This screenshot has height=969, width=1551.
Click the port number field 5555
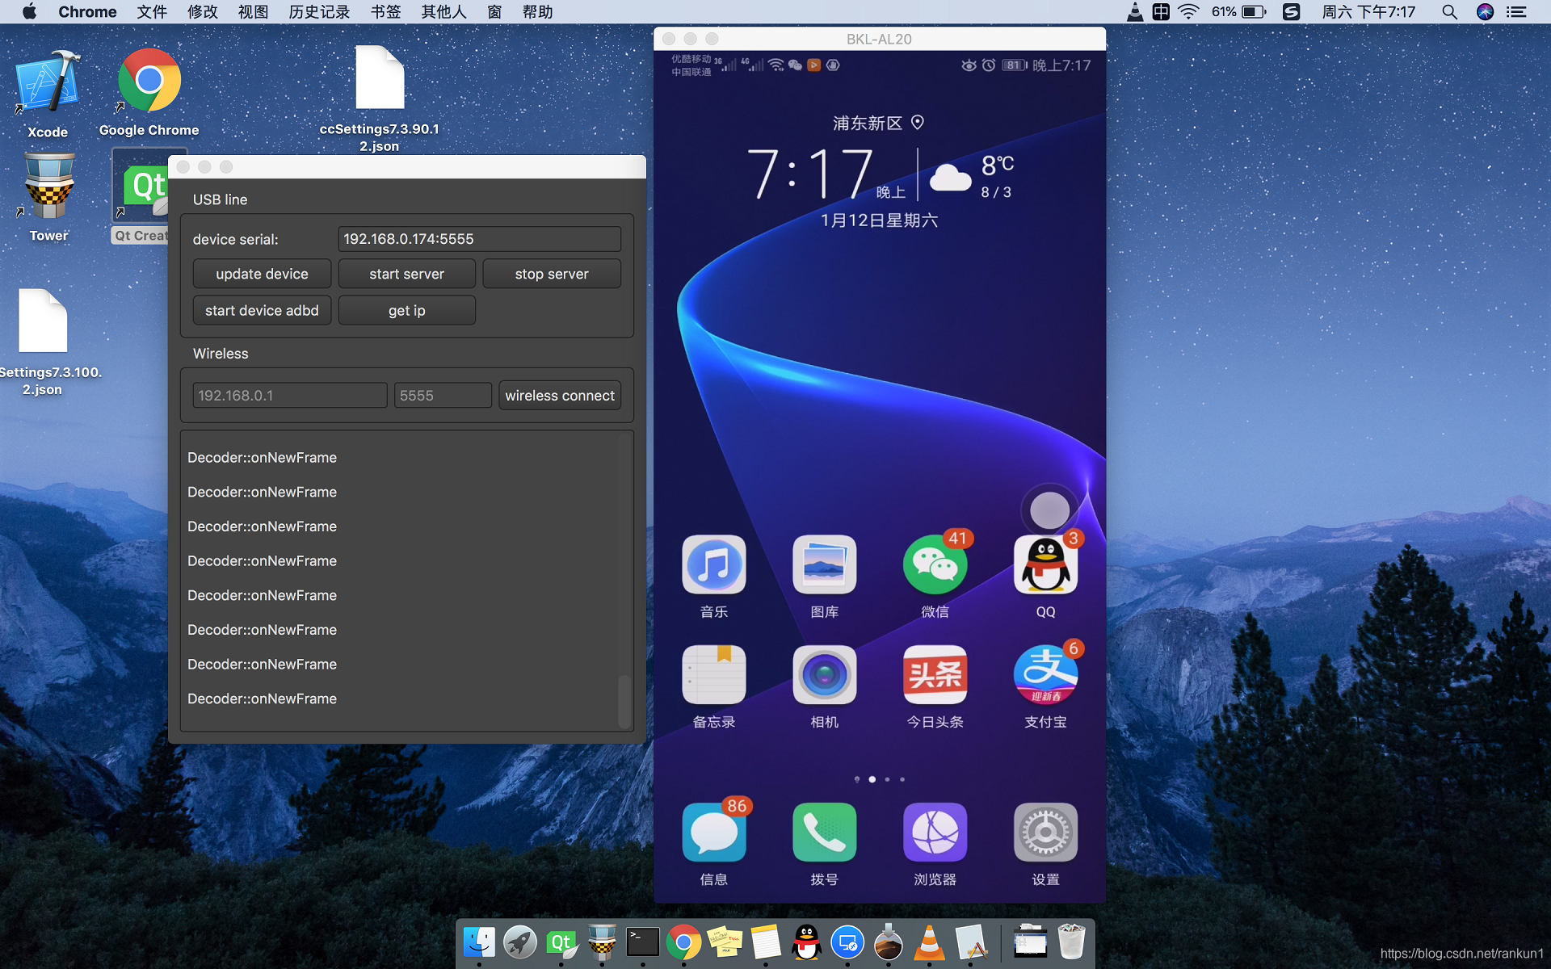pos(442,395)
